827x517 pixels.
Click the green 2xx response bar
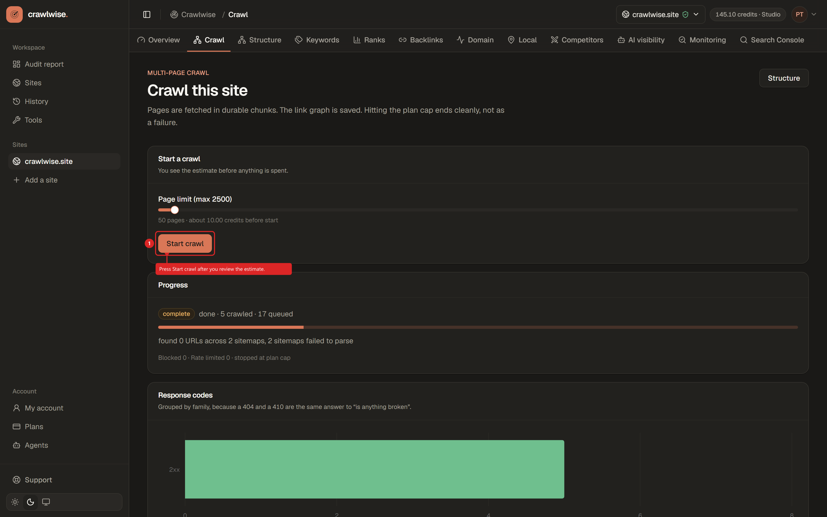[374, 469]
